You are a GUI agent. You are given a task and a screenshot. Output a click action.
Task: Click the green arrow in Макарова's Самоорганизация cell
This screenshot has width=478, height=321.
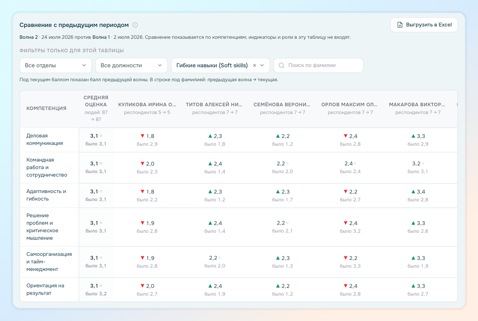(x=413, y=258)
